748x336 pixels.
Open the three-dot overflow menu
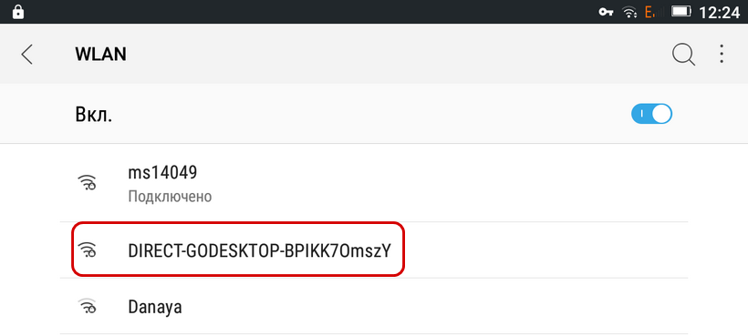point(722,55)
